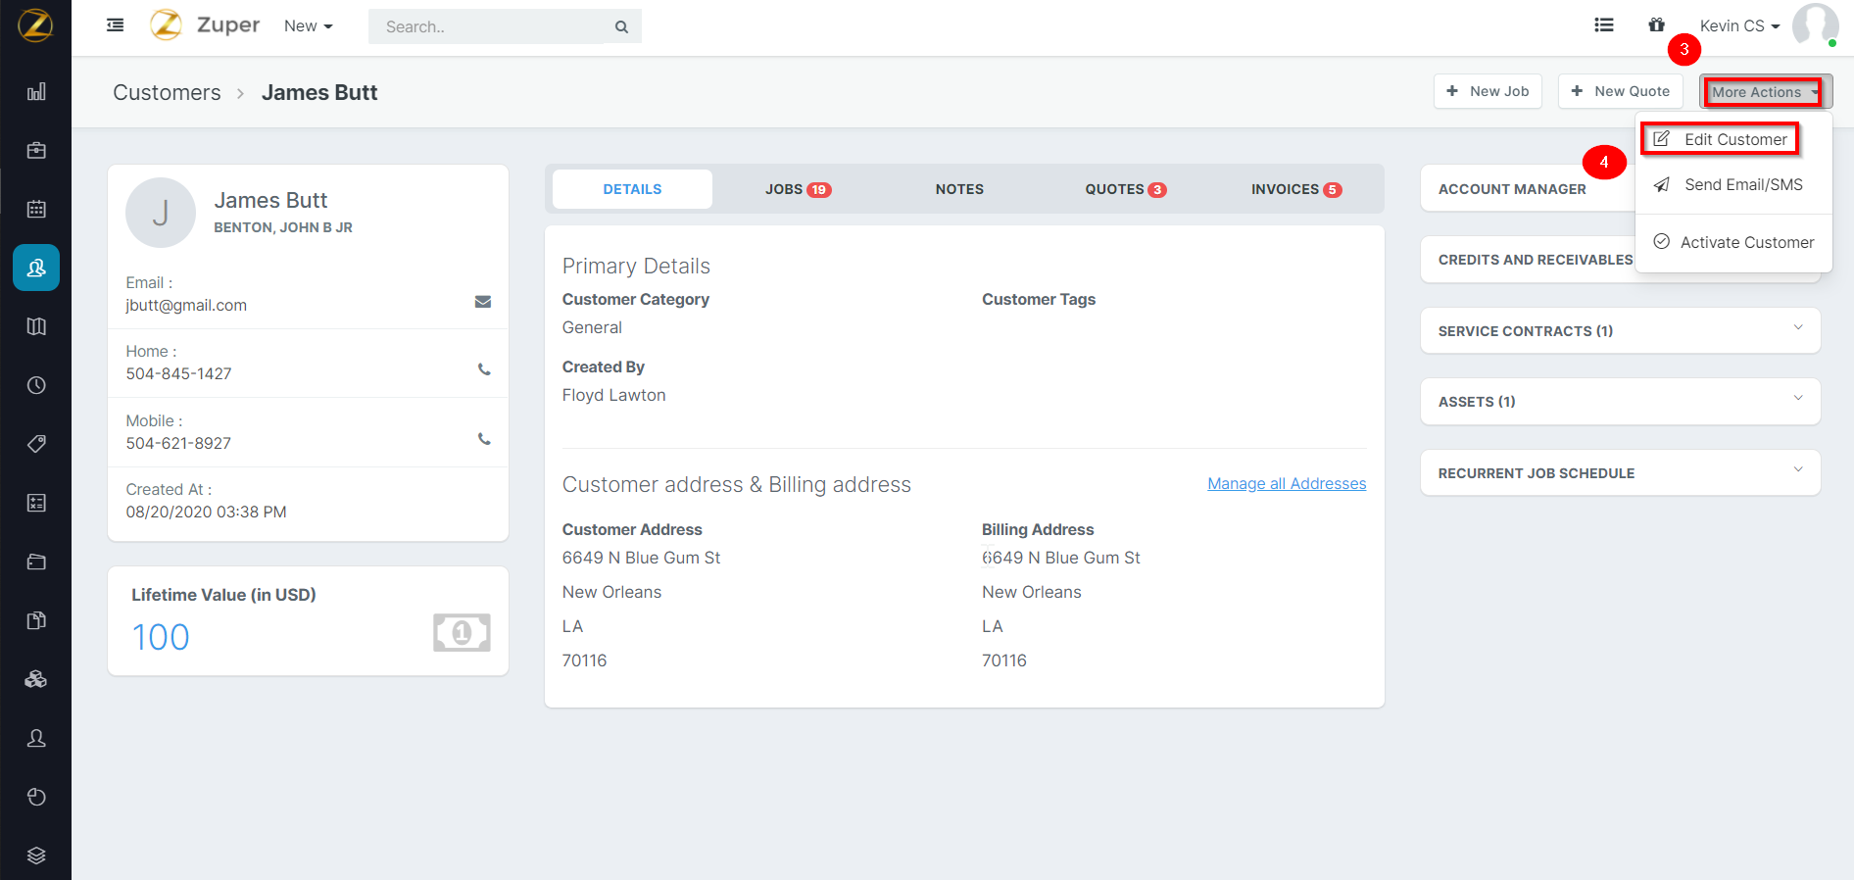This screenshot has height=880, width=1854.
Task: Open the New dropdown in top bar
Action: (308, 26)
